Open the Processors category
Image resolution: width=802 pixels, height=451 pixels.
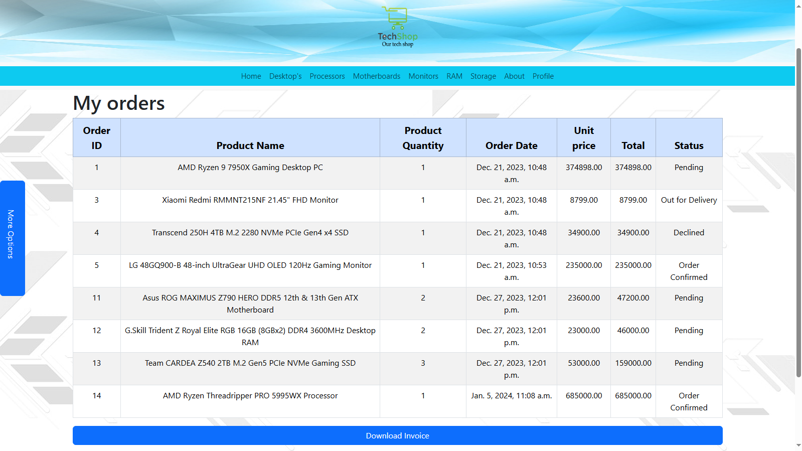(327, 76)
